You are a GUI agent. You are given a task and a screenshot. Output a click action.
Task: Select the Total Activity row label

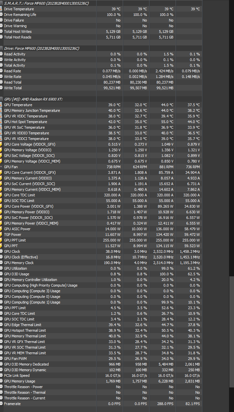pyautogui.click(x=15, y=65)
